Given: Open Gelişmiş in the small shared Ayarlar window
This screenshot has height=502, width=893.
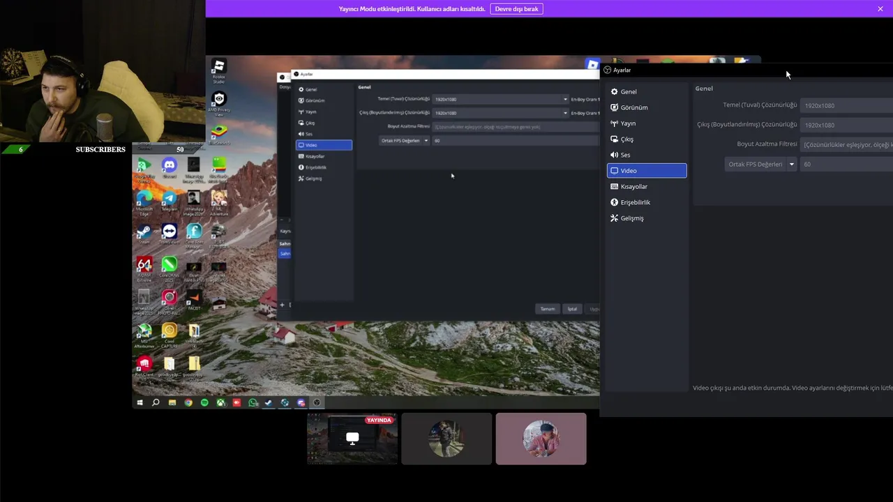Looking at the screenshot, I should (x=324, y=178).
